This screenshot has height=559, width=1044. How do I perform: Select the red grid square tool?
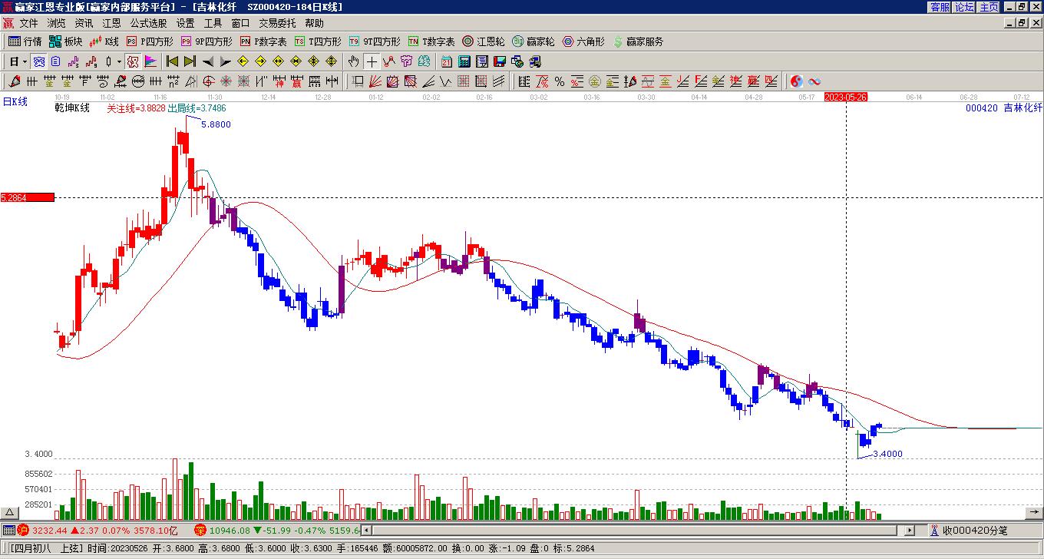pyautogui.click(x=464, y=81)
